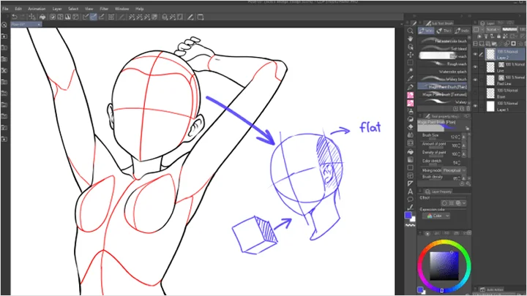Select the Pen tool in tool palette
This screenshot has width=527, height=296.
coord(411,87)
